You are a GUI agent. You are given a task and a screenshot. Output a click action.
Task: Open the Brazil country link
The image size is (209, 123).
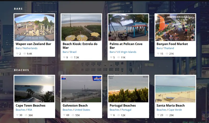tap(73, 52)
